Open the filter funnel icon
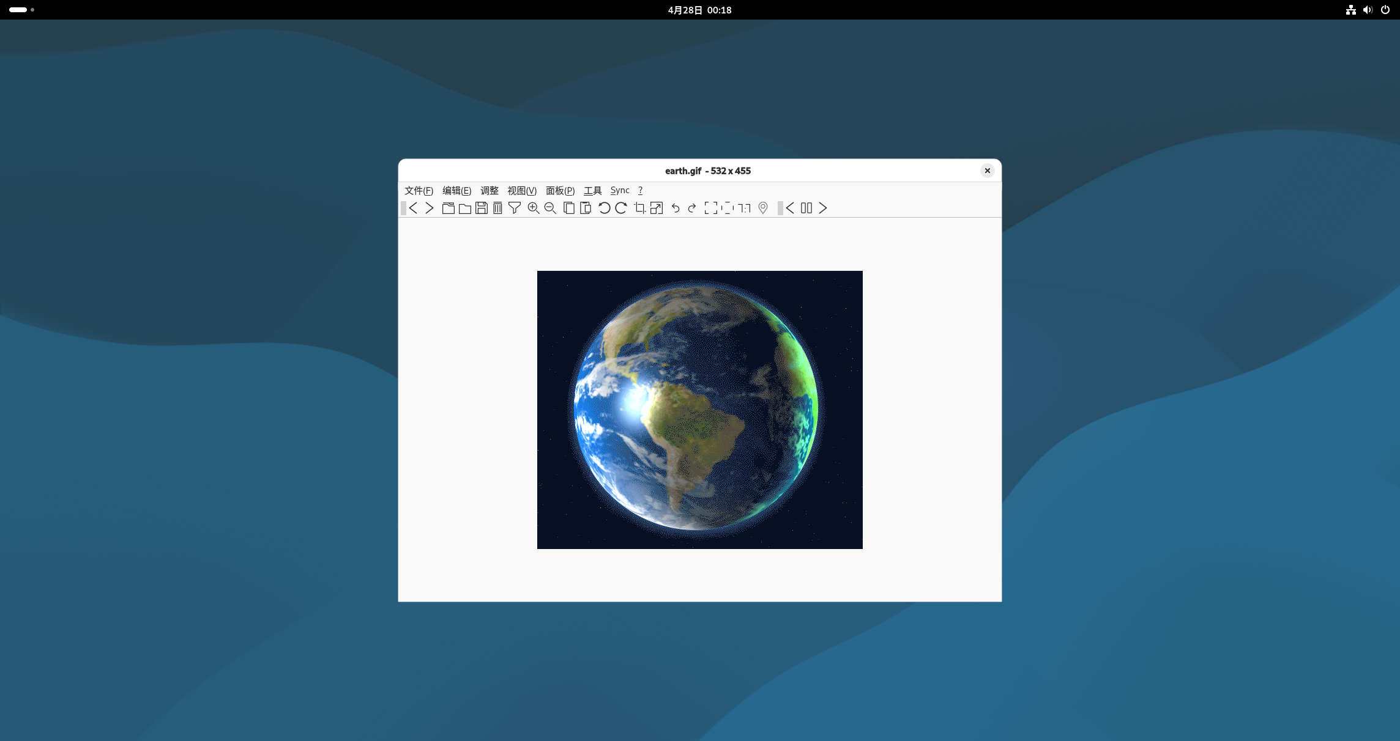Viewport: 1400px width, 741px height. [515, 208]
